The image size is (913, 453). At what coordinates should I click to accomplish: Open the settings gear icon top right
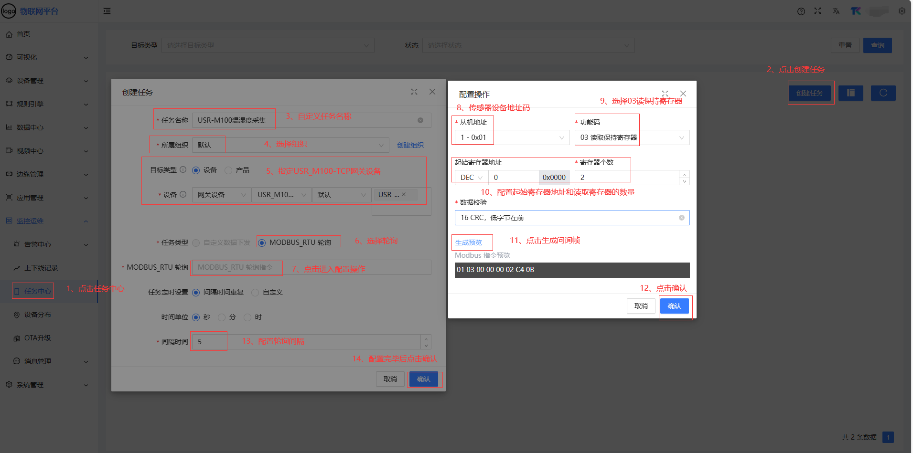[902, 11]
